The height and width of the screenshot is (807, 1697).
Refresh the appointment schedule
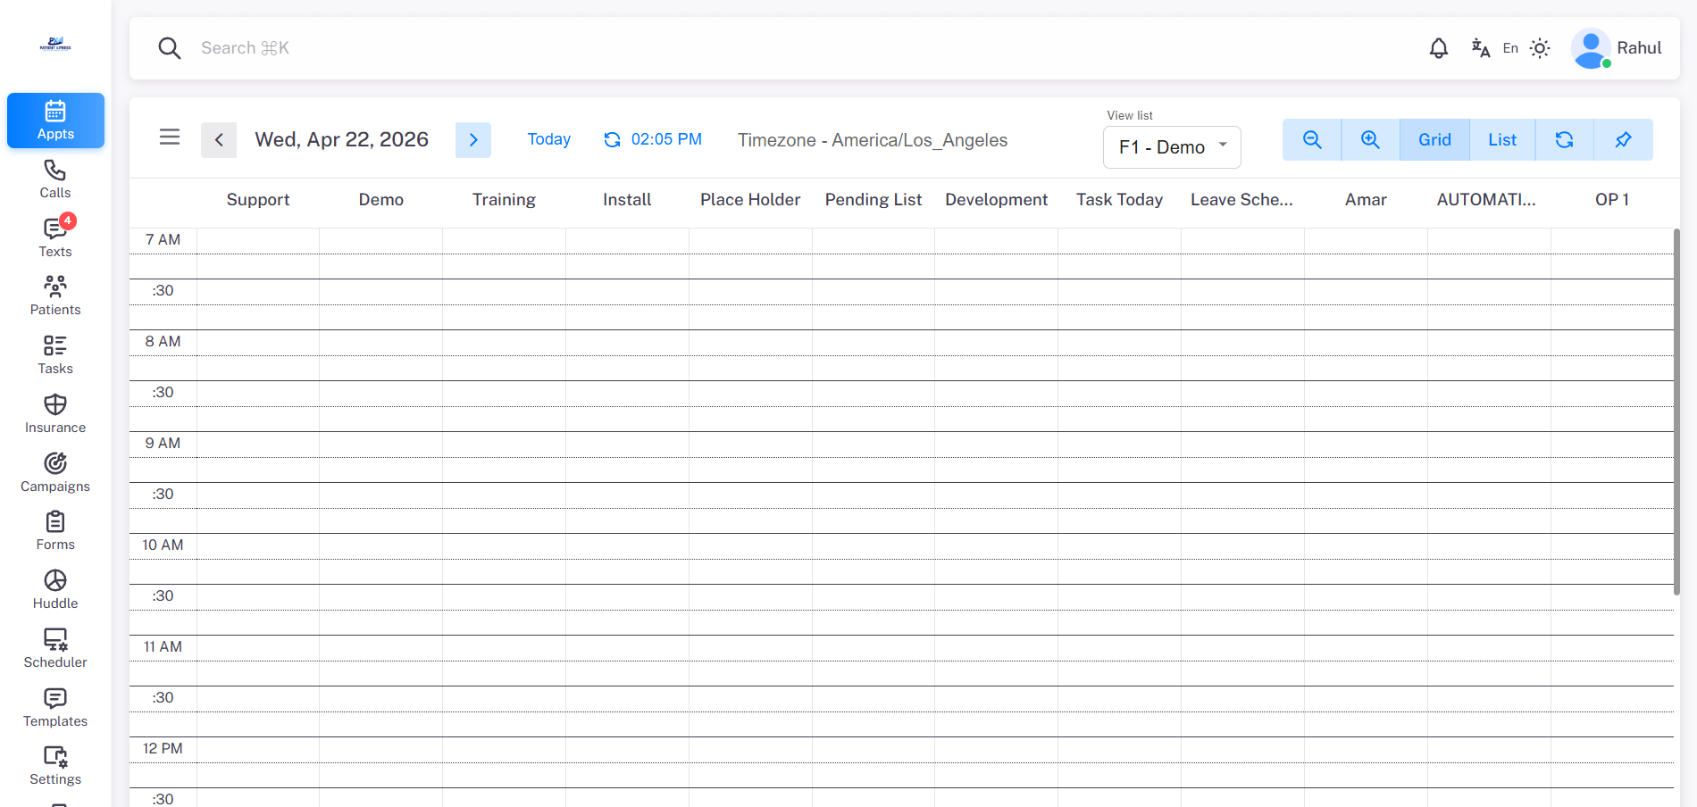click(x=1564, y=139)
